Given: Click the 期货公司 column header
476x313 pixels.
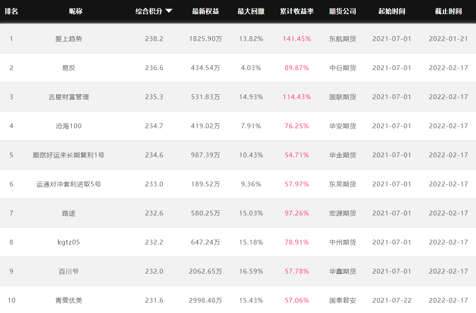Looking at the screenshot, I should [x=343, y=11].
